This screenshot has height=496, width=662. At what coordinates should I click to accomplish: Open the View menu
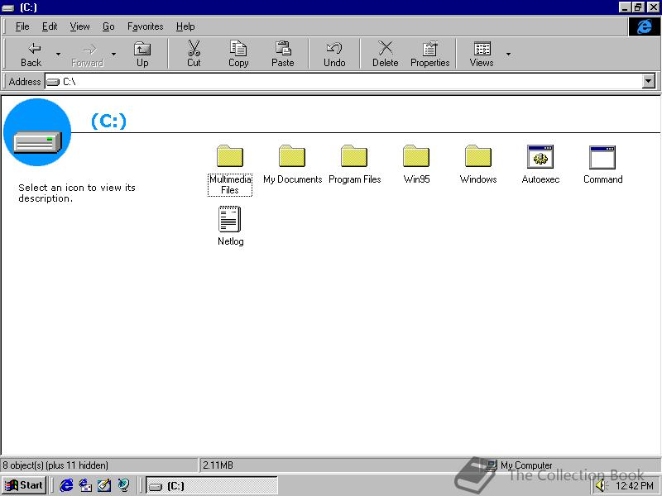pyautogui.click(x=79, y=26)
